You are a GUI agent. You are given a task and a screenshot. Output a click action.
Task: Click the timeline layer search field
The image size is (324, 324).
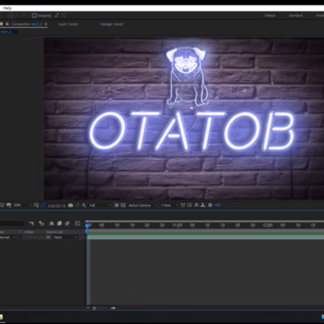[12, 223]
